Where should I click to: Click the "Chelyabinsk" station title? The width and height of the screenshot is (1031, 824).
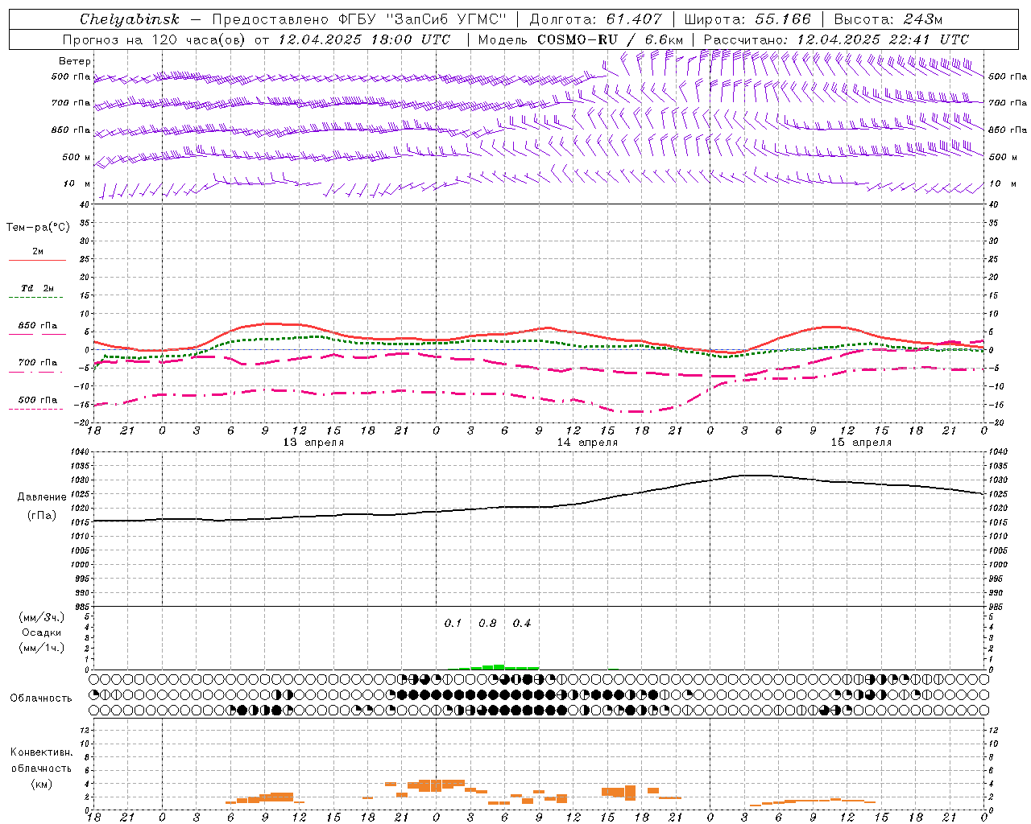click(129, 19)
